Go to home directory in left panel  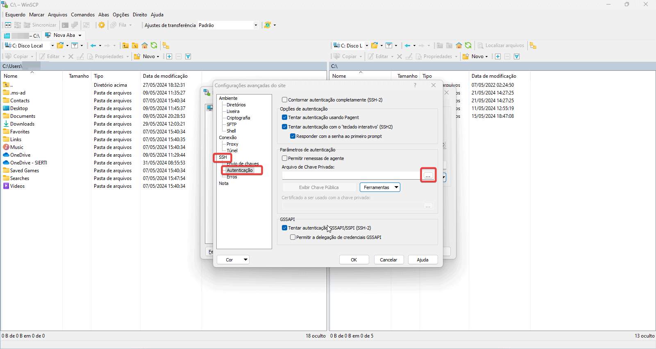coord(145,45)
